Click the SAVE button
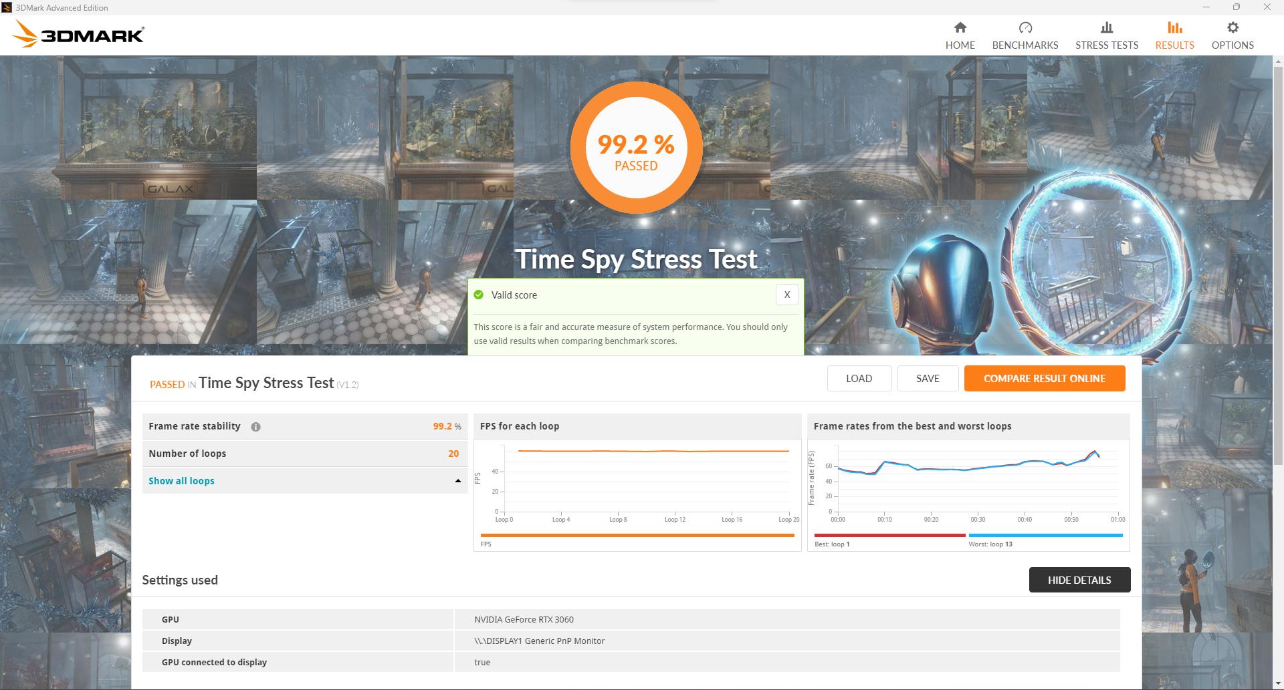The height and width of the screenshot is (690, 1284). click(928, 378)
